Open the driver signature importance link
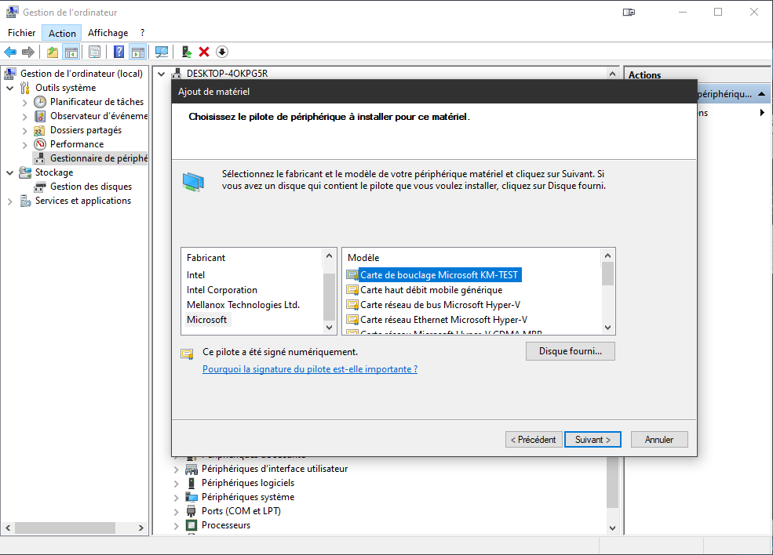Screen dimensions: 773x555 [310, 369]
